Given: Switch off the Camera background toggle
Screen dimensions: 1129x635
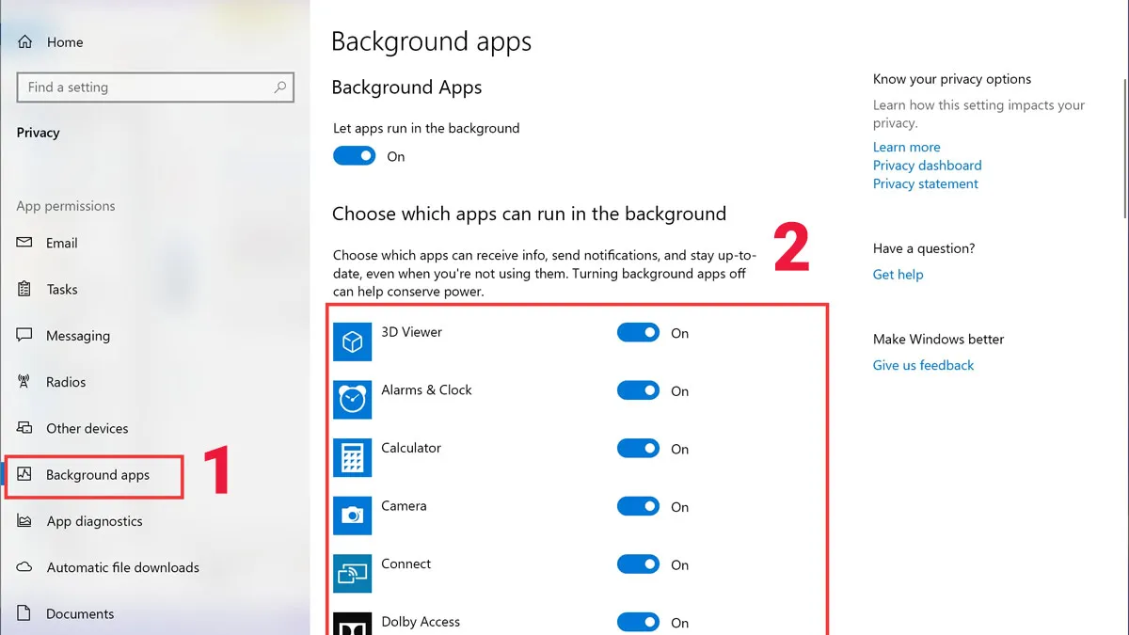Looking at the screenshot, I should 638,507.
